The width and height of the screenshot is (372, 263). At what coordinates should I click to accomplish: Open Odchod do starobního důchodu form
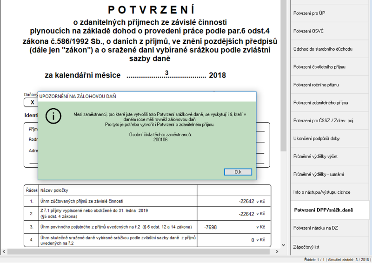[x=330, y=49]
